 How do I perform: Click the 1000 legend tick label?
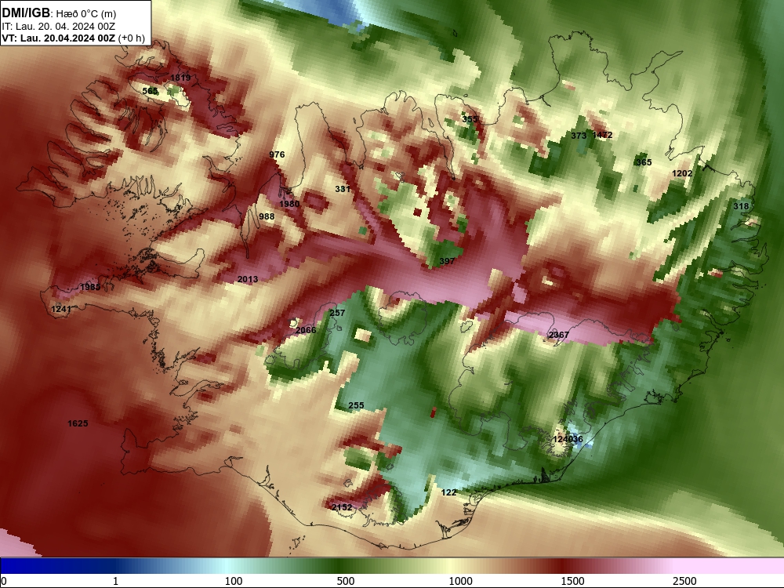(460, 581)
